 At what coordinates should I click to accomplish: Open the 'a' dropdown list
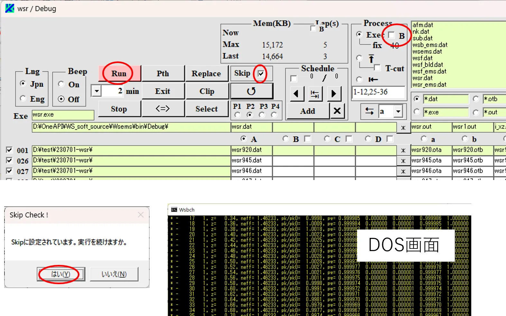(398, 111)
